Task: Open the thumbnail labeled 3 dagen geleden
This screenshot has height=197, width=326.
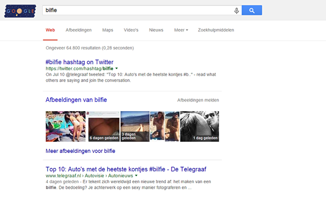Action: point(135,126)
